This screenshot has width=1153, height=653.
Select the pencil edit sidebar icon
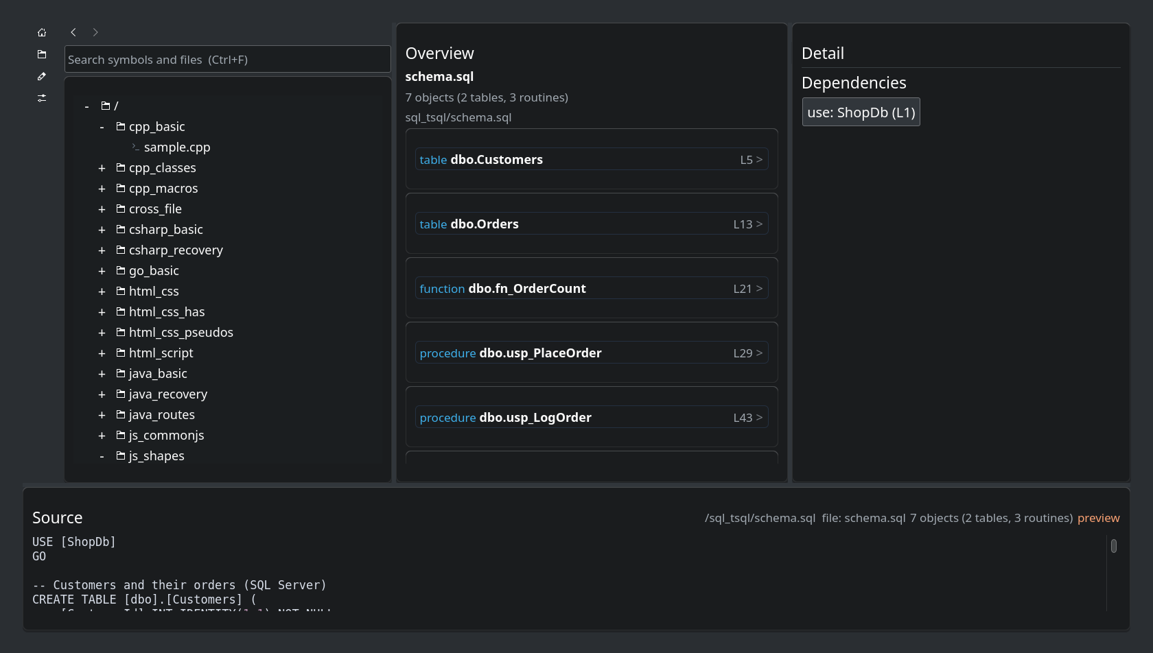click(42, 76)
